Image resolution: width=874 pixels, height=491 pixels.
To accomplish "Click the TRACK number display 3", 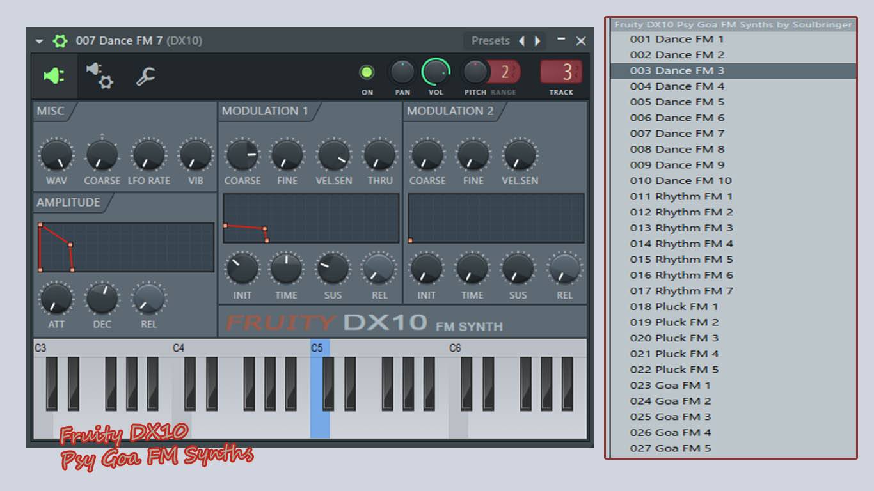I will [x=561, y=72].
